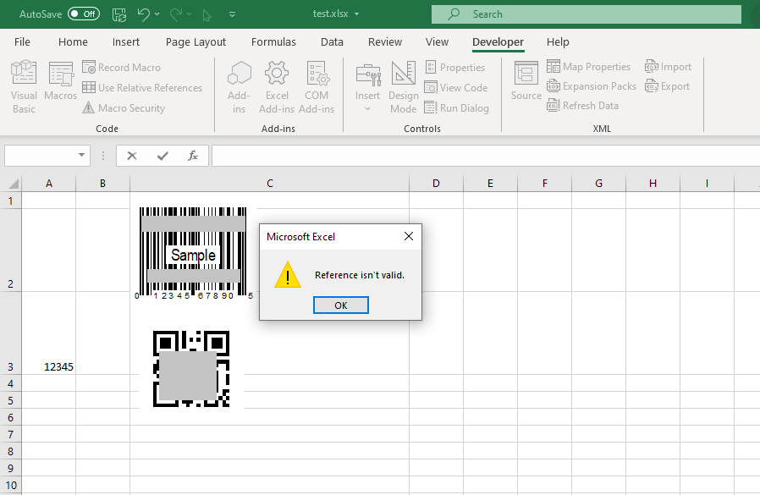Close the Microsoft Excel dialog

click(409, 236)
